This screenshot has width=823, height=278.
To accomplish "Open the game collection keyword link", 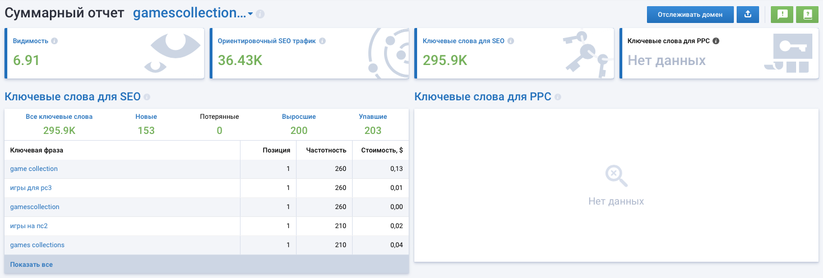I will coord(34,169).
